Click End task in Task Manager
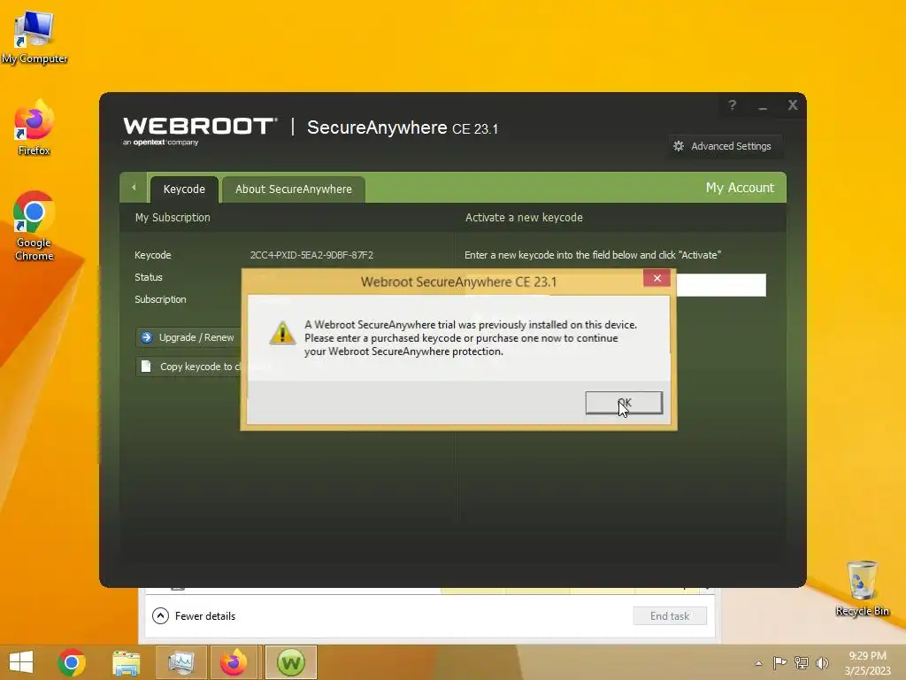The image size is (906, 680). (x=670, y=616)
